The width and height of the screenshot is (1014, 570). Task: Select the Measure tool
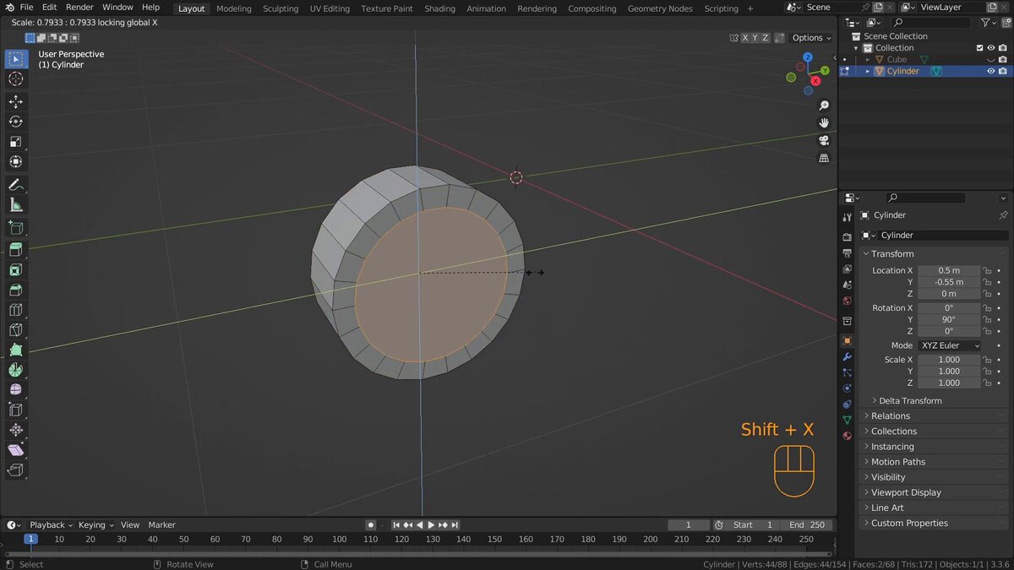(16, 204)
